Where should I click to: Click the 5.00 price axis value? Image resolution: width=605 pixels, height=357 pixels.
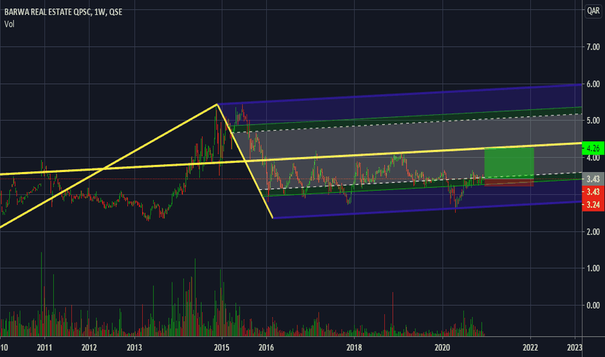coord(593,121)
